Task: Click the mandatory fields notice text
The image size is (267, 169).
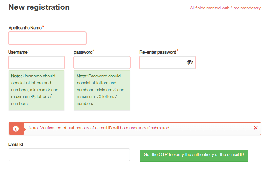Action: point(225,8)
